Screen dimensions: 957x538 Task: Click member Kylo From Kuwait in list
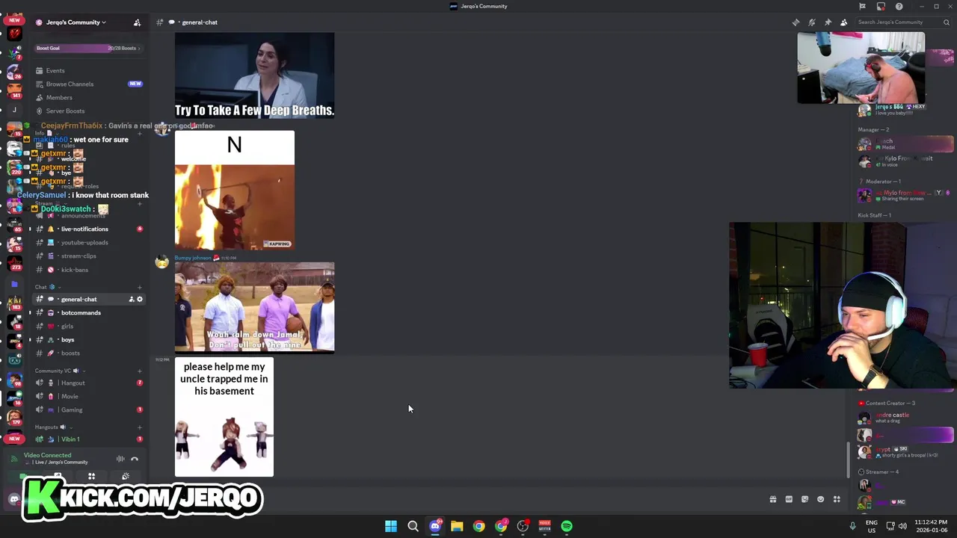[x=905, y=161]
